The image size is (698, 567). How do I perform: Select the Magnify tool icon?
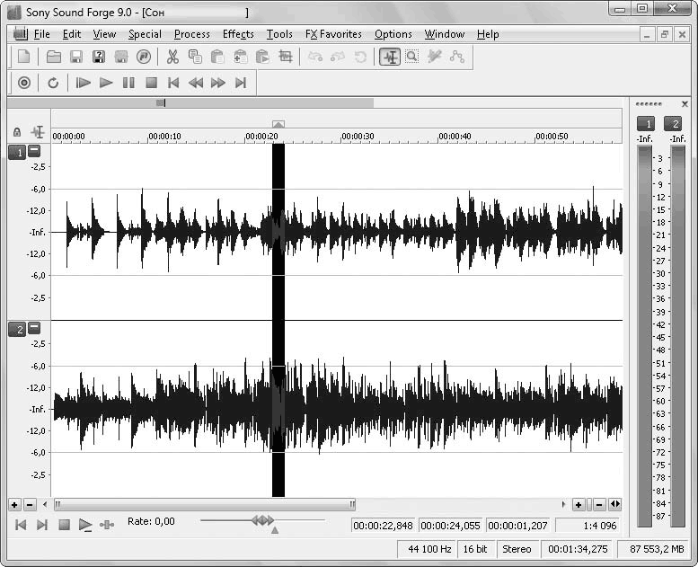point(411,57)
